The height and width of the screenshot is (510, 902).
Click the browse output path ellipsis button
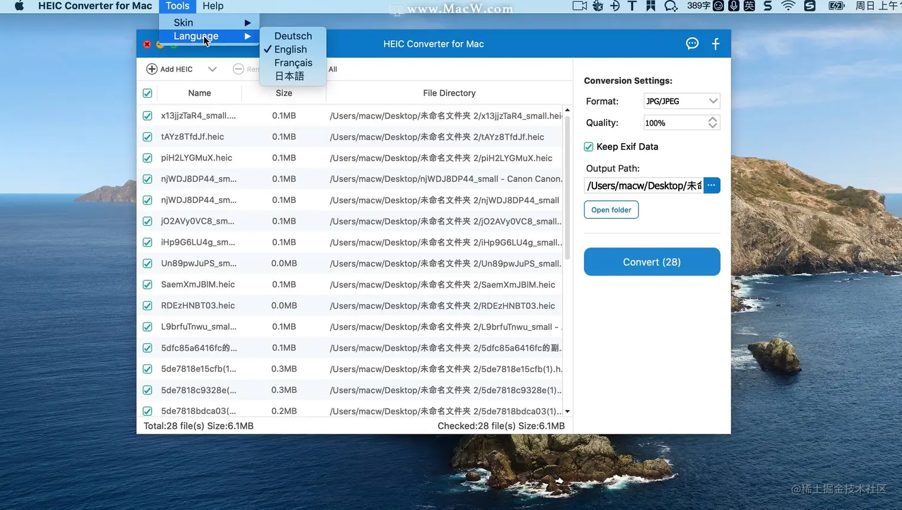pos(712,186)
